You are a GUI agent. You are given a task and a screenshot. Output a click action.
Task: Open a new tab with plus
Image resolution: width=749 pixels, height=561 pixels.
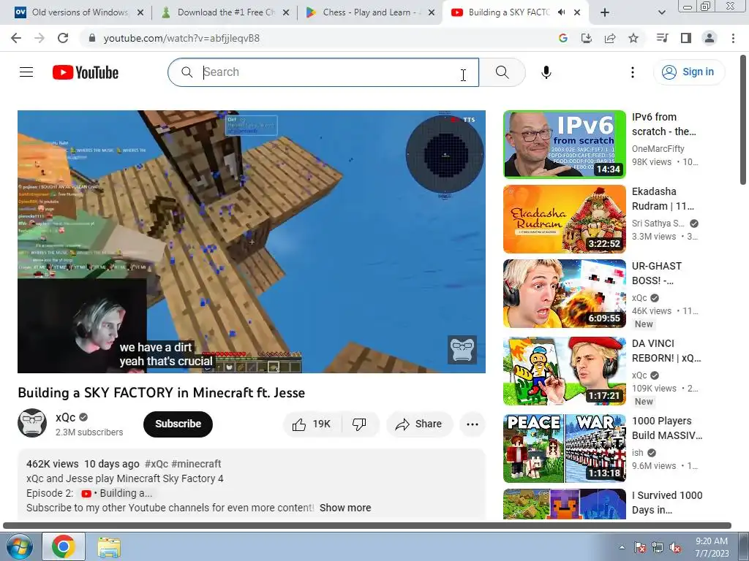(x=605, y=12)
